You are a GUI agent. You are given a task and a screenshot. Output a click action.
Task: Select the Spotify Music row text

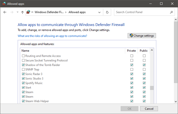tap(34, 83)
